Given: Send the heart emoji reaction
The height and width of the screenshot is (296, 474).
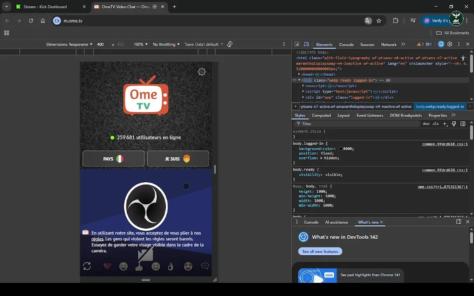Looking at the screenshot, I should pos(107,266).
